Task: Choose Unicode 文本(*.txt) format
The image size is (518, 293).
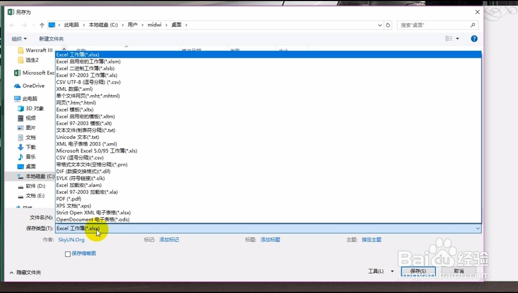Action: 268,137
